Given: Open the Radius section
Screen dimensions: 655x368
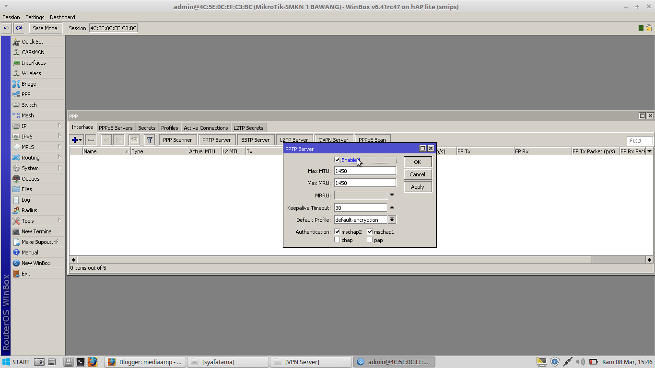Looking at the screenshot, I should 38,210.
